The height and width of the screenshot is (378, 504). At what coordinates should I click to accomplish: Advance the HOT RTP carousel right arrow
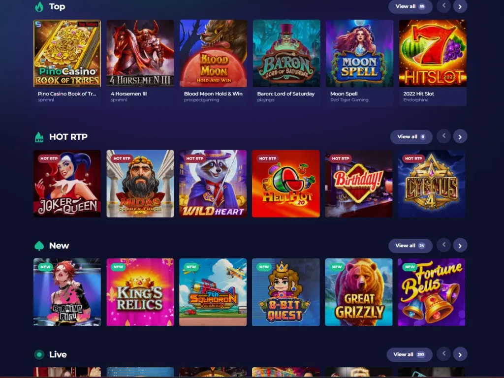click(x=460, y=137)
